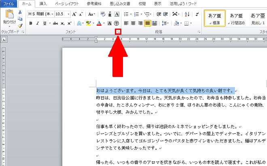267x166 pixels.
Task: Click the Numbering list icon
Action: [x=136, y=14]
